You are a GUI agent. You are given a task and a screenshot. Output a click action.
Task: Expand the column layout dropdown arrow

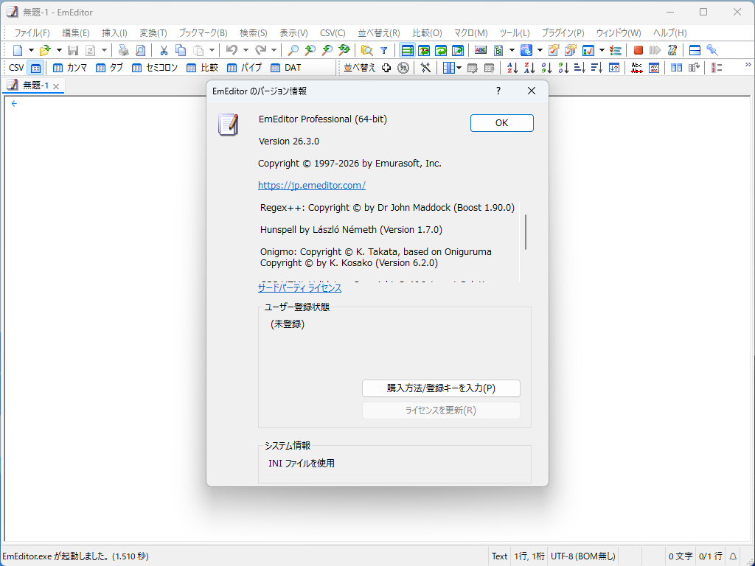459,68
